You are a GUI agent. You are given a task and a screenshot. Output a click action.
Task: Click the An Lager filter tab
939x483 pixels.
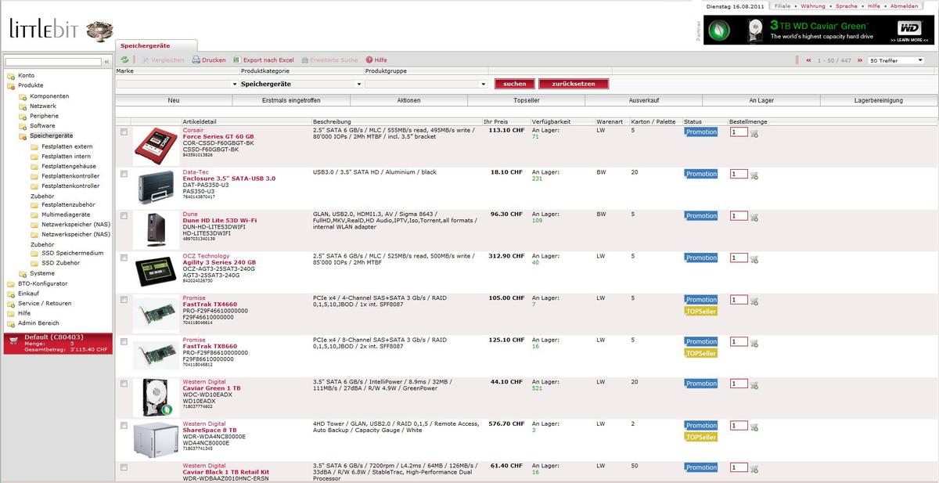(x=761, y=100)
